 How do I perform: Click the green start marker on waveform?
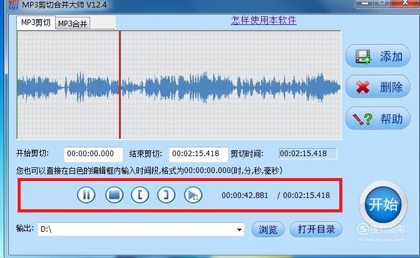click(x=18, y=85)
